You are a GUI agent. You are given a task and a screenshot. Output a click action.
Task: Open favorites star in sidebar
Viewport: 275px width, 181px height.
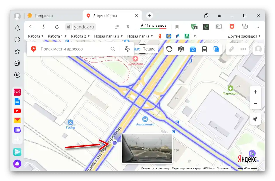point(17,51)
